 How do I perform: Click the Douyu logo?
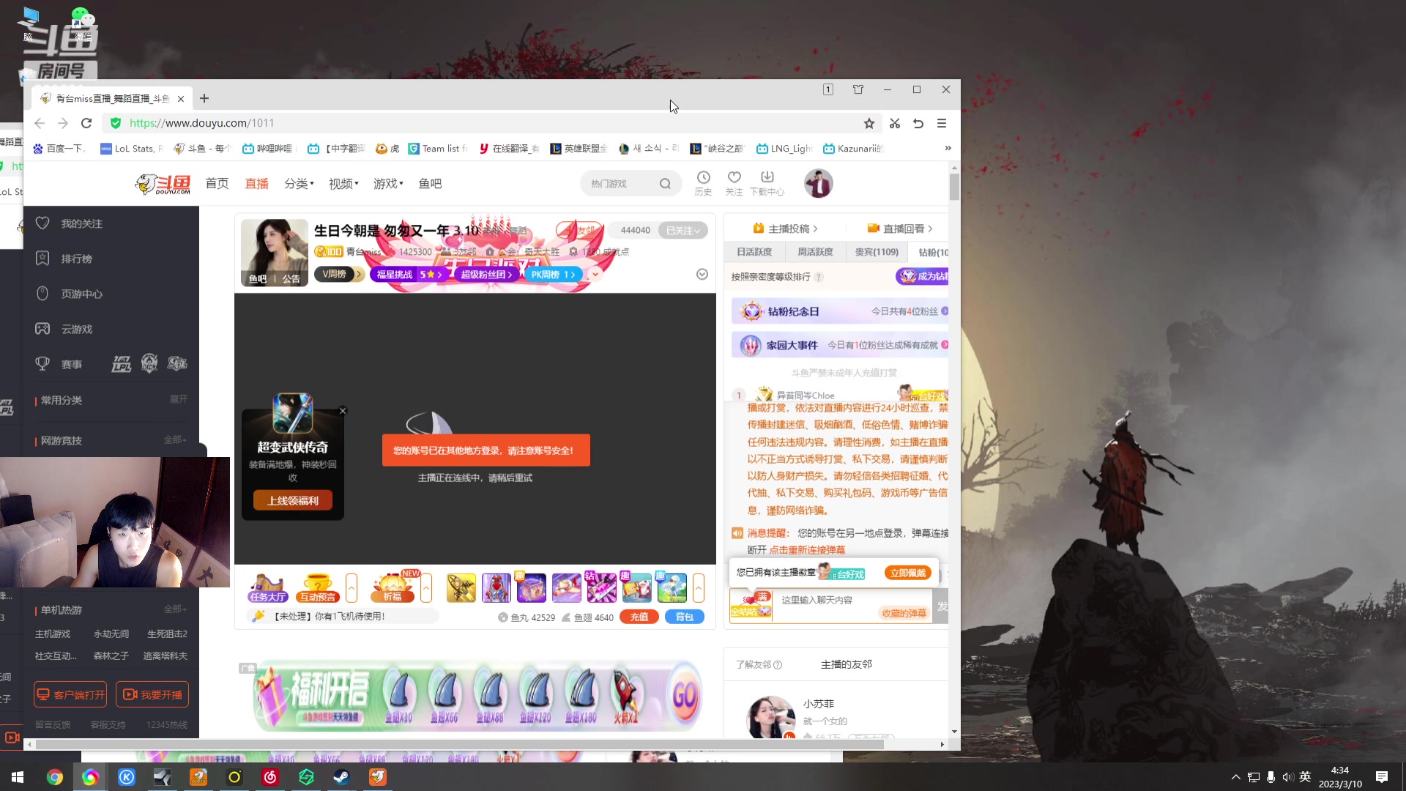tap(163, 184)
